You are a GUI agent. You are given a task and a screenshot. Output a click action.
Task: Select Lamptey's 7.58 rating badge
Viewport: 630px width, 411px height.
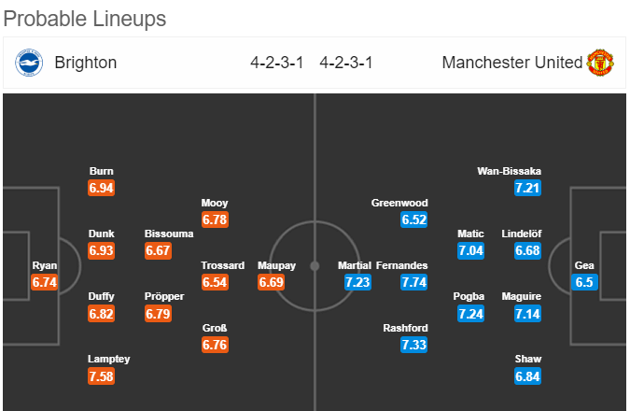click(x=101, y=376)
